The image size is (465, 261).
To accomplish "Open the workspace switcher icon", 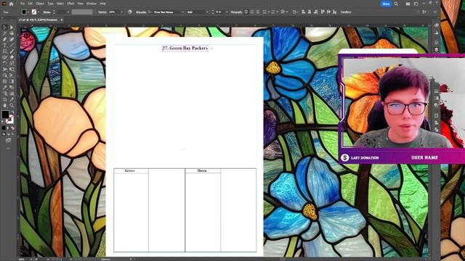I will 416,4.
